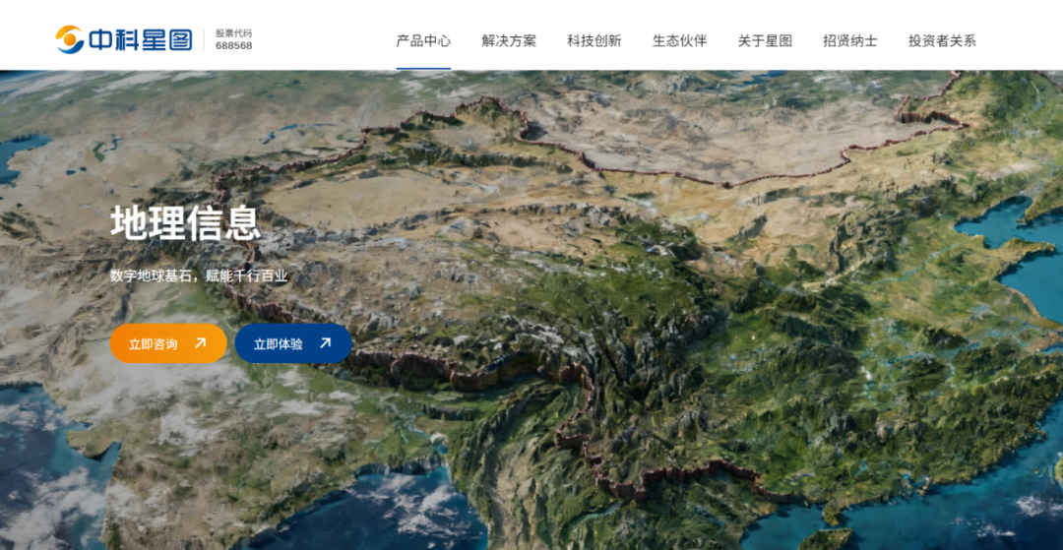Open the 招贤纳士 careers page

(x=849, y=40)
